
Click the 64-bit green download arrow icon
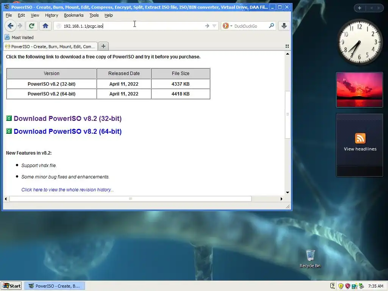pos(9,131)
